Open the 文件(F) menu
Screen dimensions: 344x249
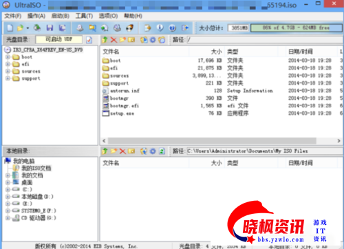(x=13, y=16)
